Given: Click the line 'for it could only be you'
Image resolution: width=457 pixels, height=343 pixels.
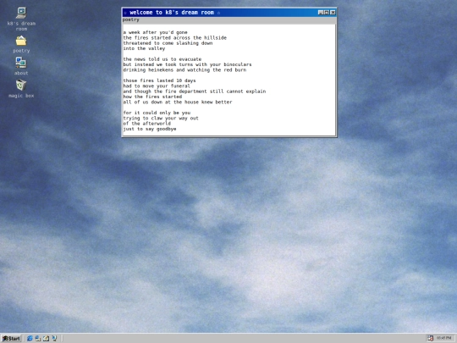Looking at the screenshot, I should [x=157, y=113].
